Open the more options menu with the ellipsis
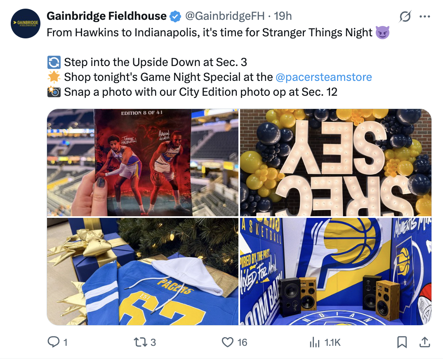The width and height of the screenshot is (443, 359). click(x=425, y=16)
